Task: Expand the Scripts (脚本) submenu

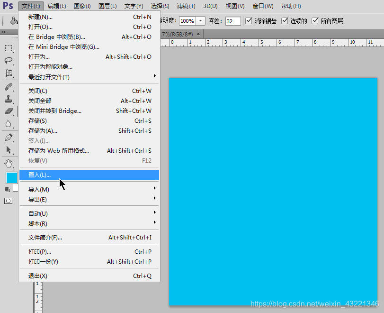Action: point(89,223)
